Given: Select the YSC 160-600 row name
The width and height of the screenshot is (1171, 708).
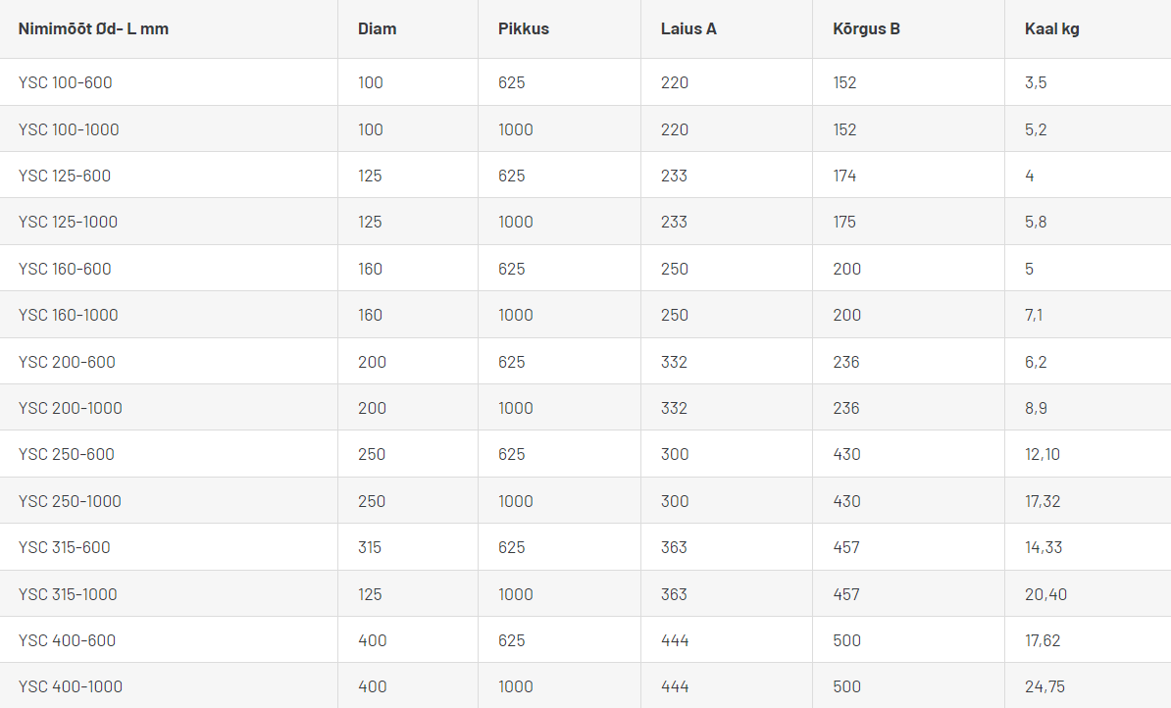Looking at the screenshot, I should (65, 269).
